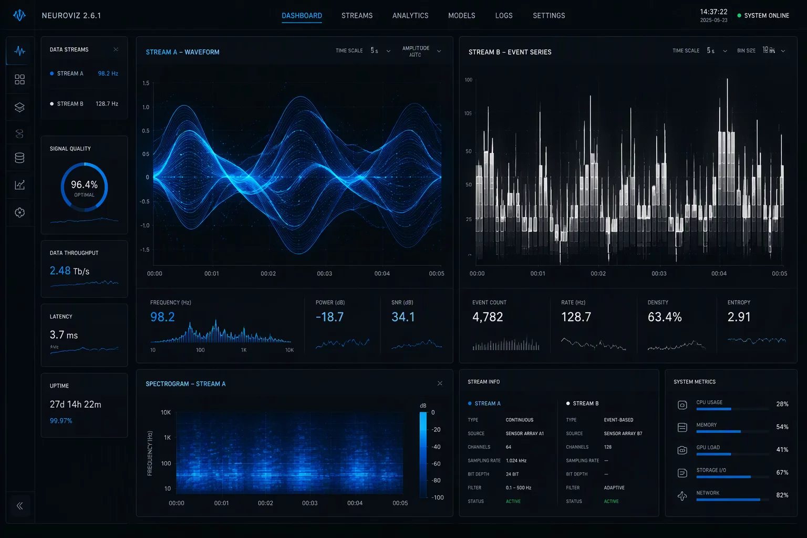The width and height of the screenshot is (807, 538).
Task: Click the 99.97% uptime link
Action: pyautogui.click(x=61, y=421)
